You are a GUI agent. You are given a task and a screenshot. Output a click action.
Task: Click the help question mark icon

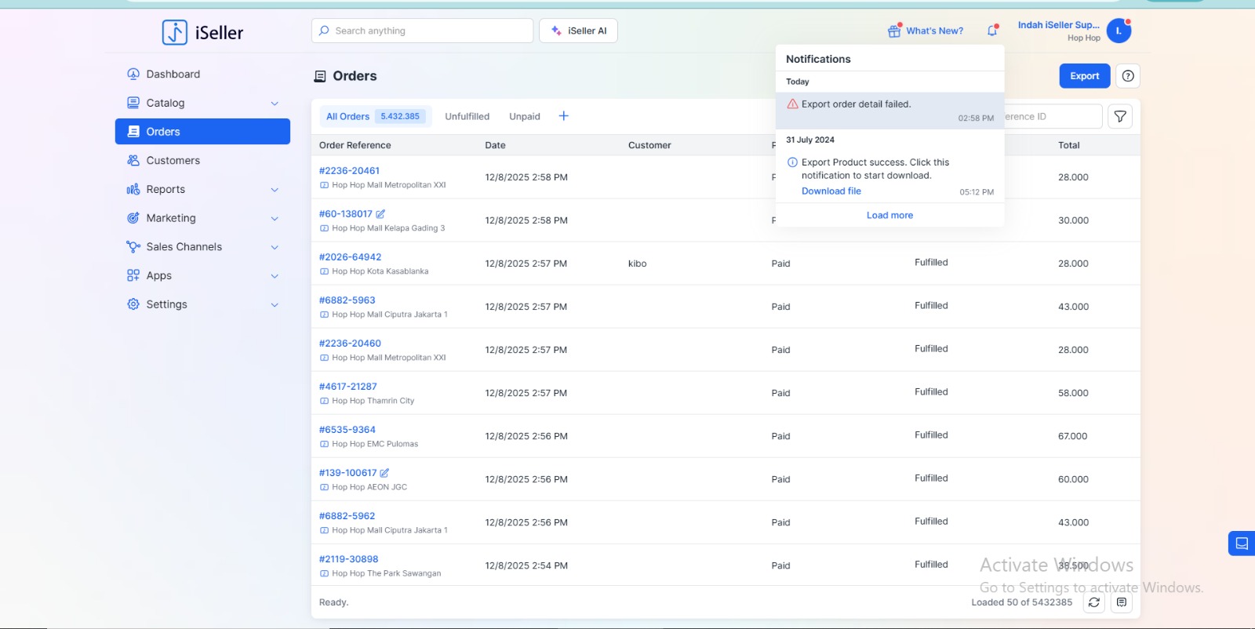coord(1127,76)
